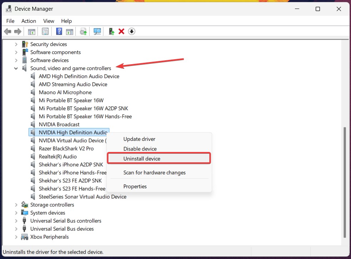Expand the Software components node
This screenshot has width=351, height=259.
16,52
